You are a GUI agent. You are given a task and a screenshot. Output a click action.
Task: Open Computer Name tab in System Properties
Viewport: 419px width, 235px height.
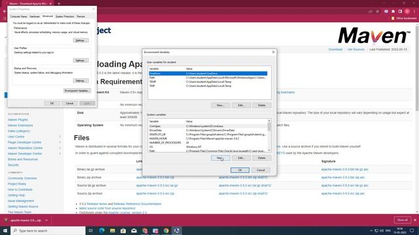tap(18, 16)
